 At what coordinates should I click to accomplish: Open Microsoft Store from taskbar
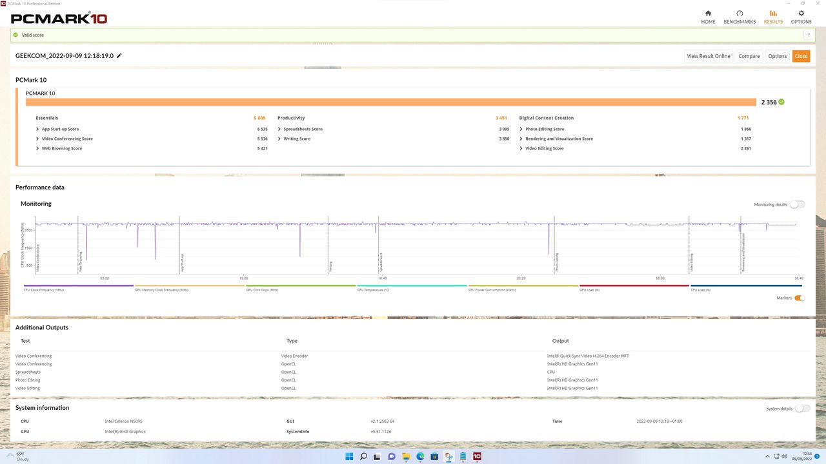434,456
